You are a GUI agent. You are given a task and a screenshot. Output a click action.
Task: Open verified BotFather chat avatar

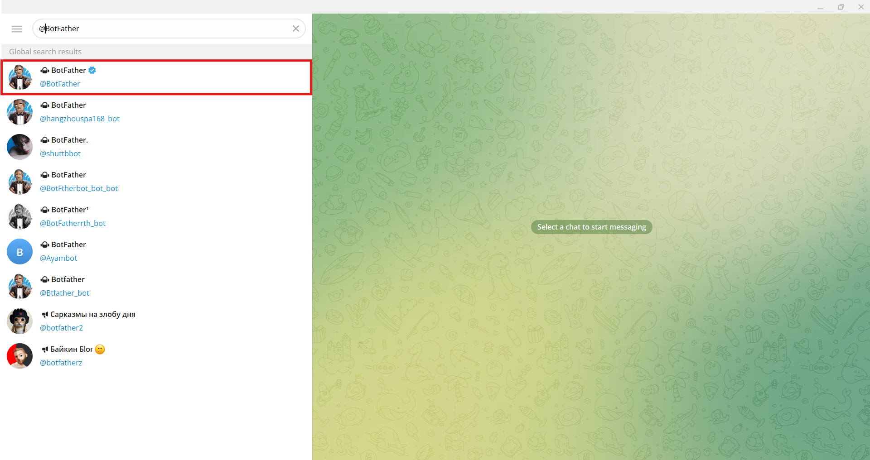[x=20, y=77]
